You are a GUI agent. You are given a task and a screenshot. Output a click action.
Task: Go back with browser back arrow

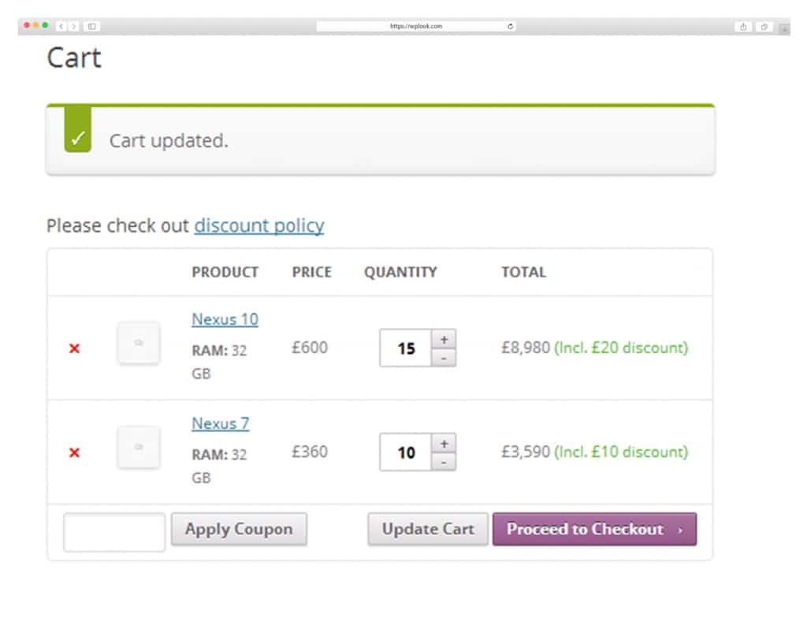pyautogui.click(x=61, y=26)
